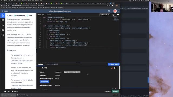The image size is (173, 97).
Task: Click the highlighted sequence input value
Action: pyautogui.click(x=72, y=72)
